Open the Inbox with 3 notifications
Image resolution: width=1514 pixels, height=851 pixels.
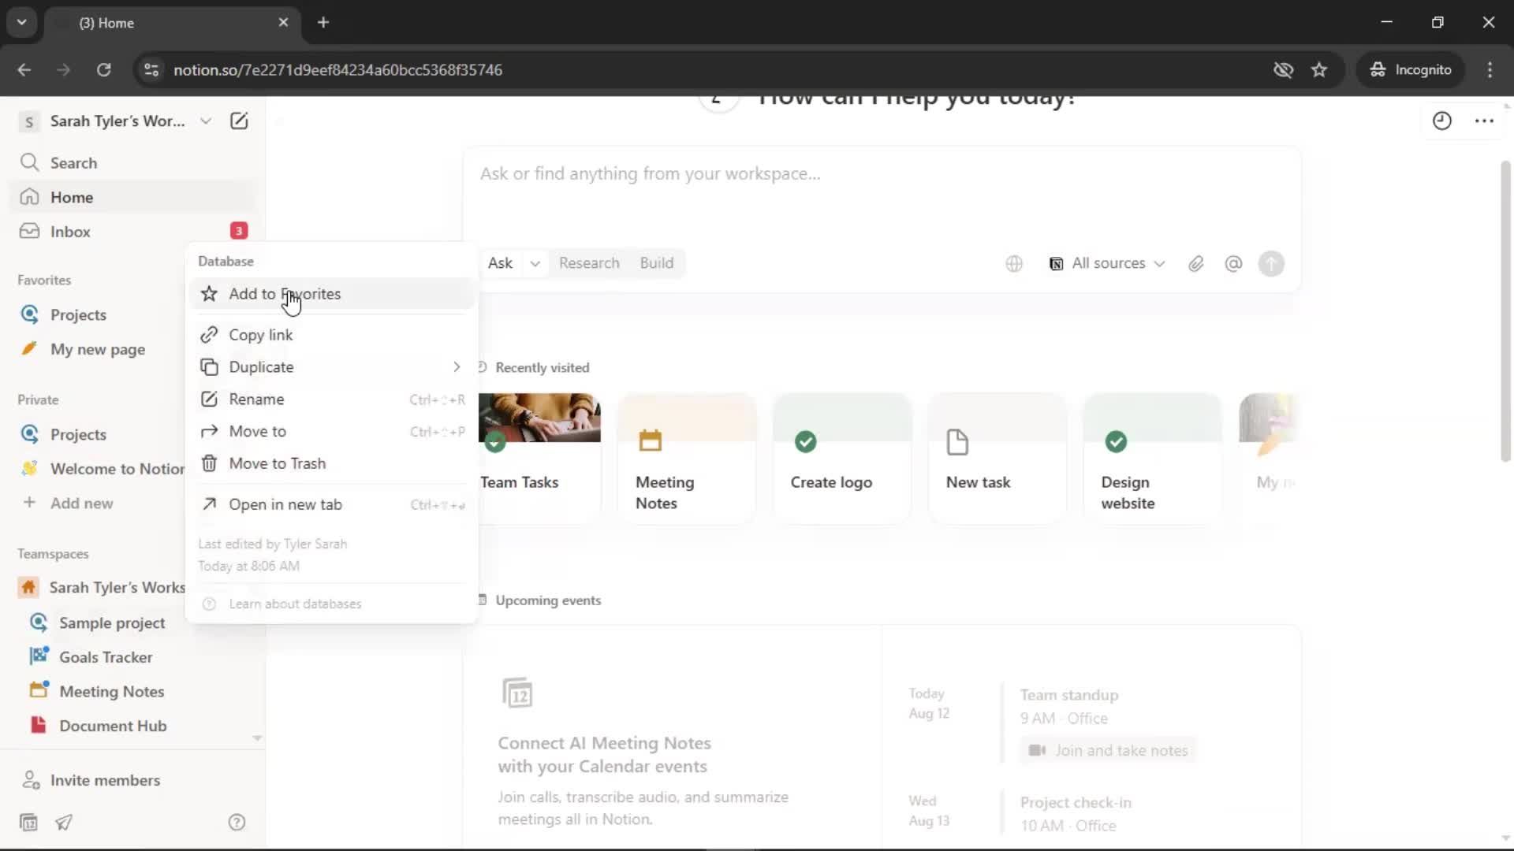[132, 231]
